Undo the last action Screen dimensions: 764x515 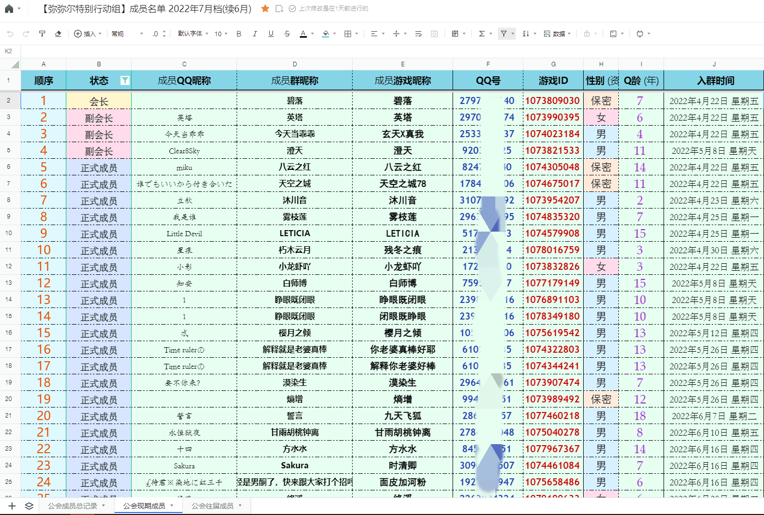11,34
